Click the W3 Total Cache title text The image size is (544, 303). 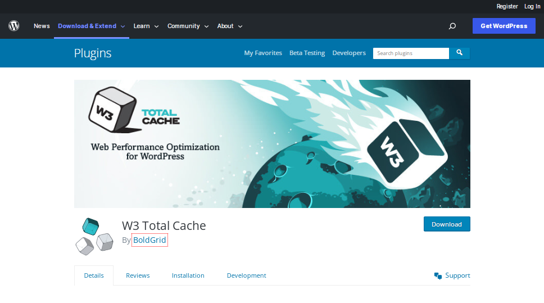(164, 225)
